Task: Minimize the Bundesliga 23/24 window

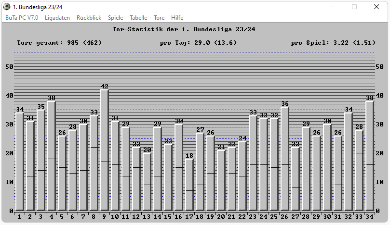Action: [x=332, y=7]
